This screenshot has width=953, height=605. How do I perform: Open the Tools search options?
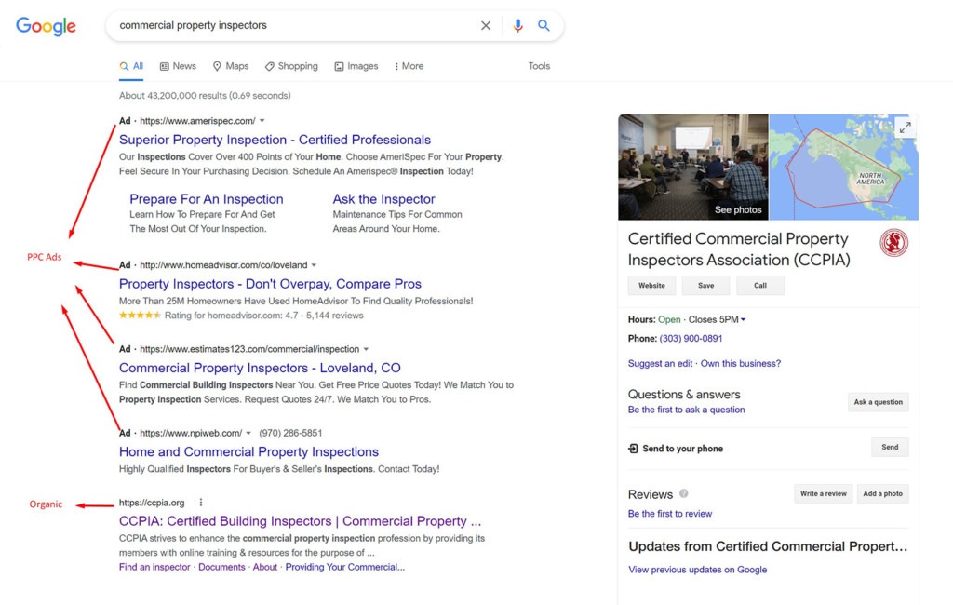coord(539,66)
